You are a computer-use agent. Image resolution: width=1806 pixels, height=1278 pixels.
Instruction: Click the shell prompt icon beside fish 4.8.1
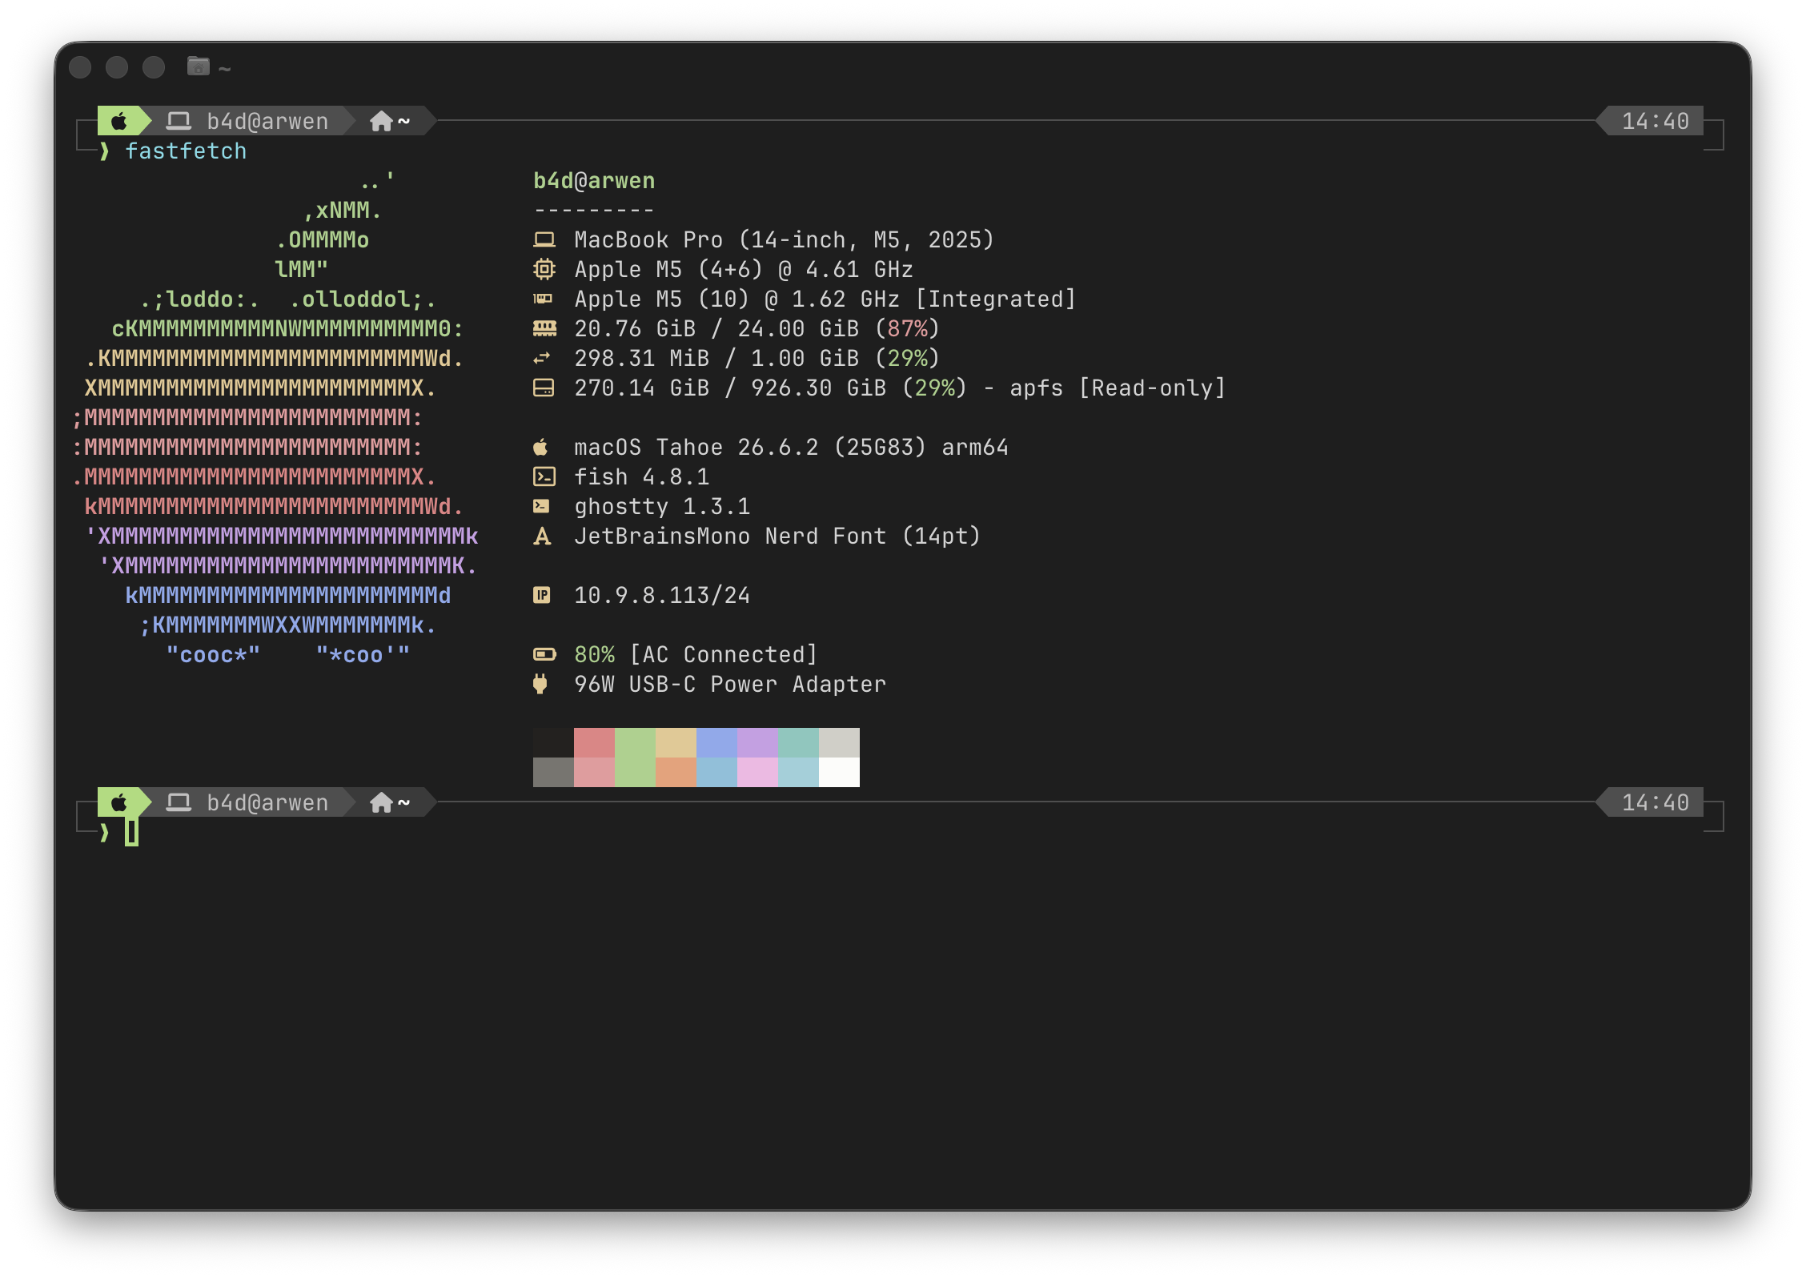[544, 476]
